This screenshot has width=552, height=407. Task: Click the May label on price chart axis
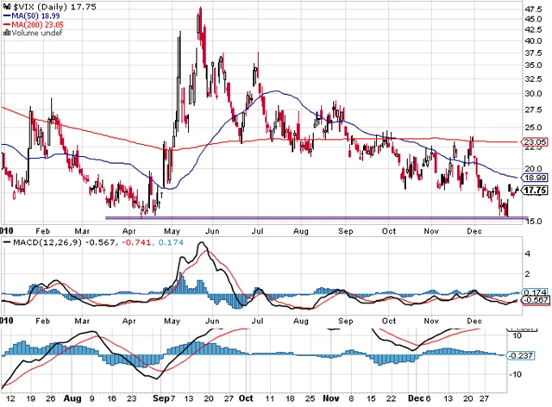pyautogui.click(x=175, y=232)
